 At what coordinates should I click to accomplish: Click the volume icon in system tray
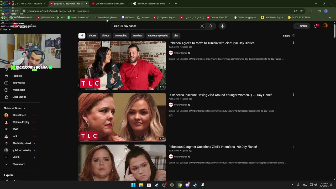click(x=316, y=185)
